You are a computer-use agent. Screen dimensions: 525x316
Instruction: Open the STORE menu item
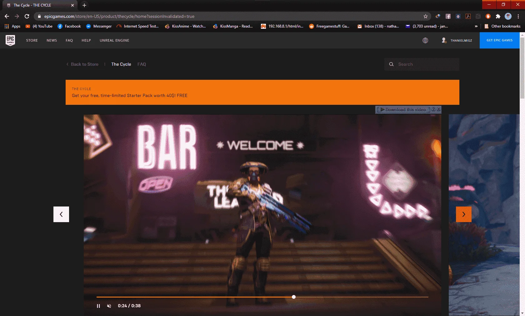(x=32, y=40)
